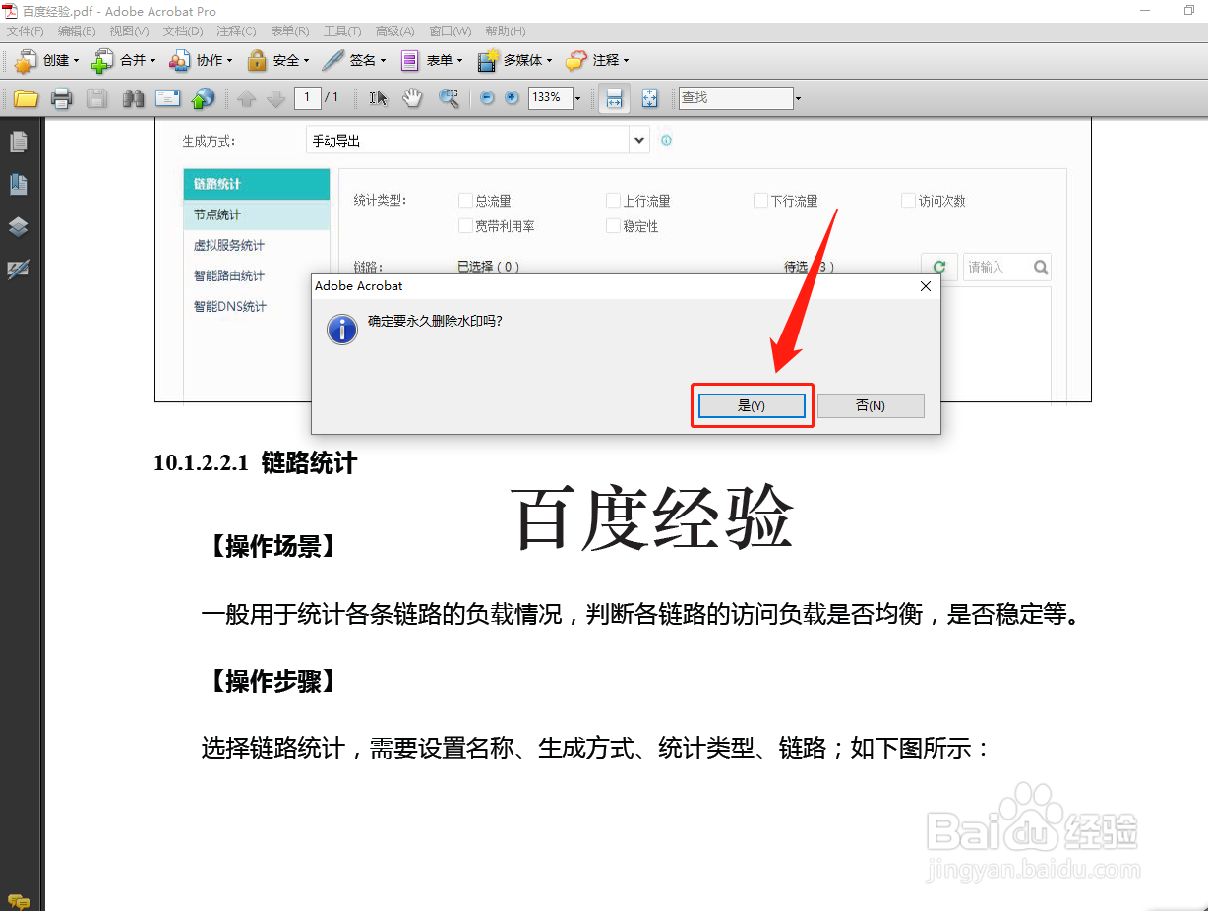Check the 上行流量 checkbox
Viewport: 1208px width, 911px height.
click(614, 201)
